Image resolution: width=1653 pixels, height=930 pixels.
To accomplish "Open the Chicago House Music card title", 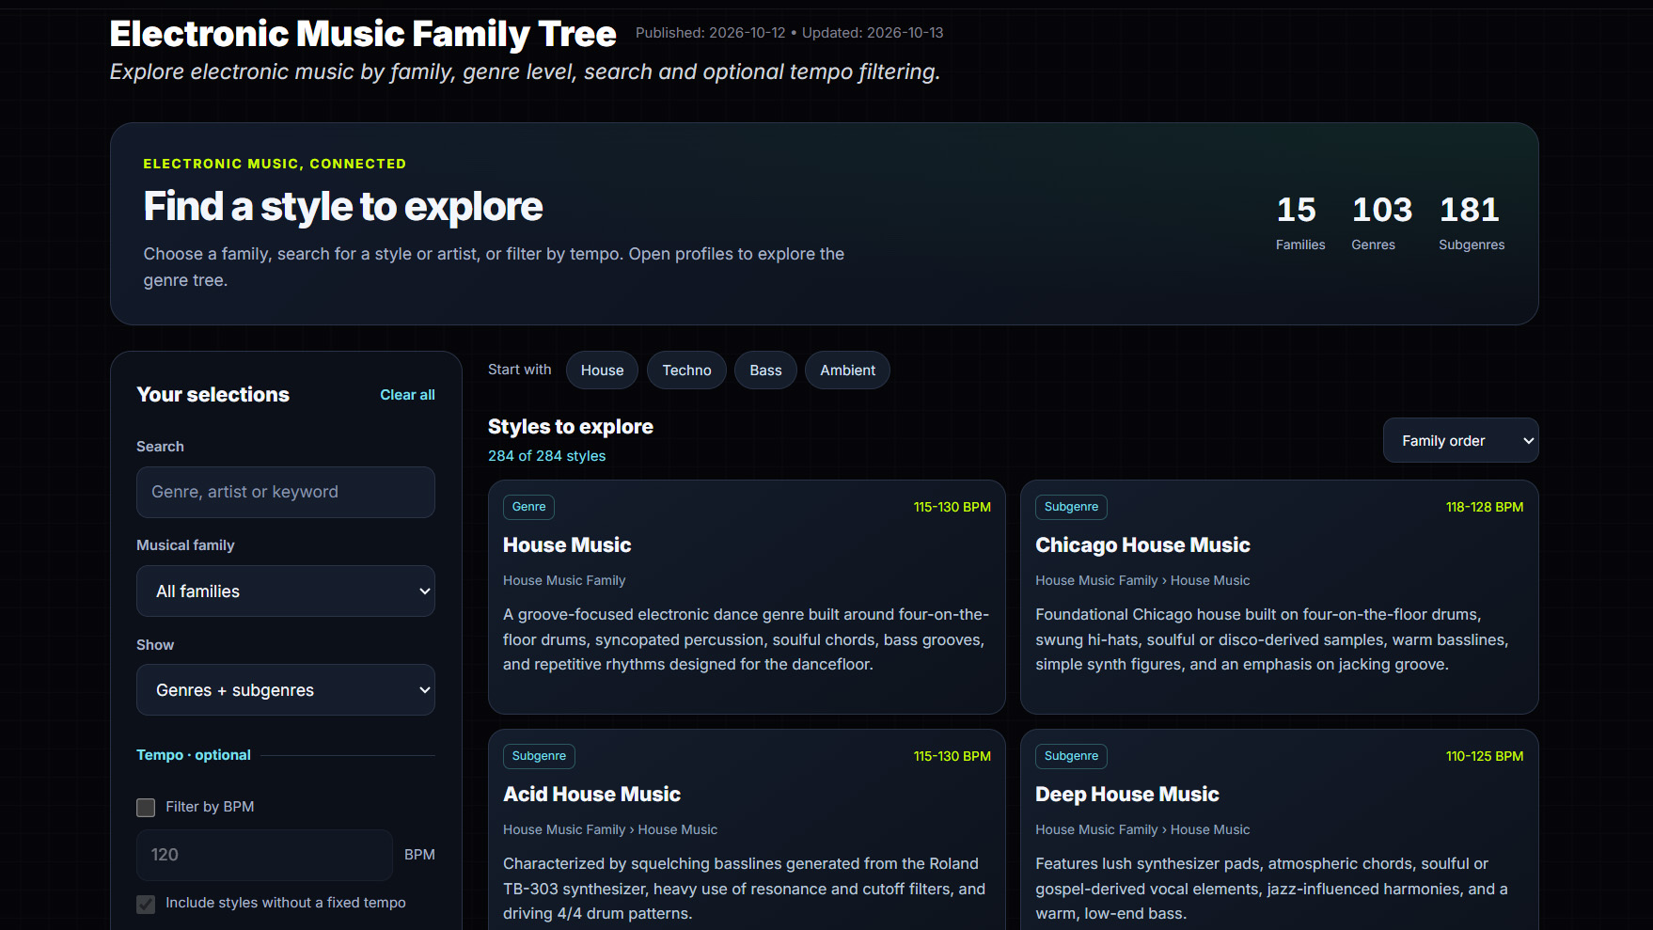I will click(1142, 545).
